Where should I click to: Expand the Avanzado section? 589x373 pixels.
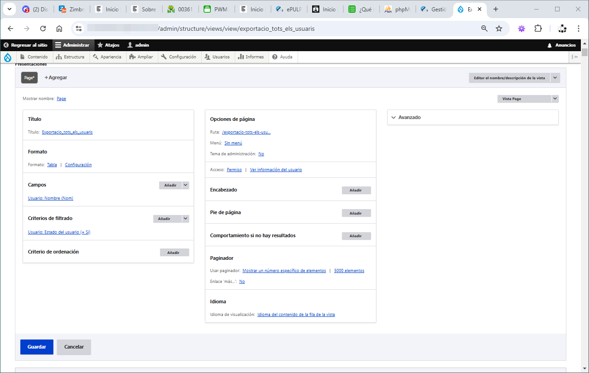473,117
